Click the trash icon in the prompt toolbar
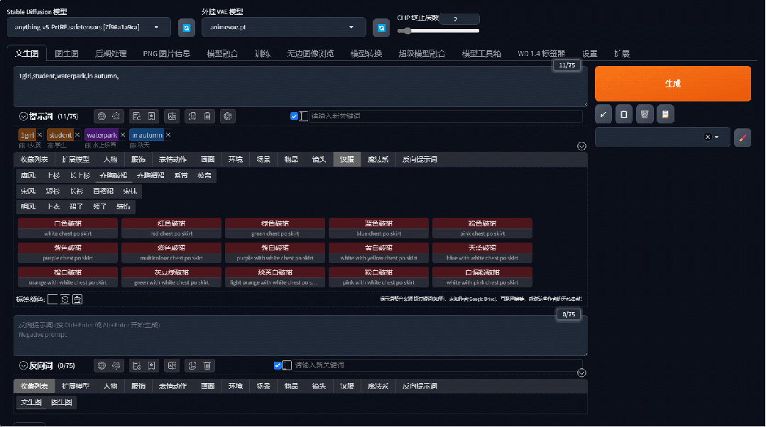This screenshot has height=427, width=766. point(207,116)
